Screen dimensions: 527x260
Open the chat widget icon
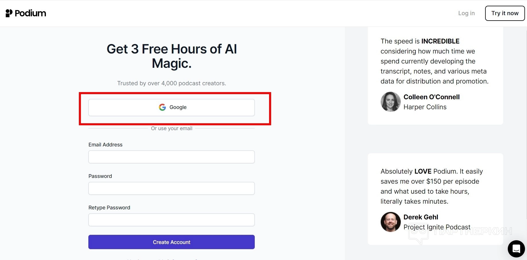[516, 249]
